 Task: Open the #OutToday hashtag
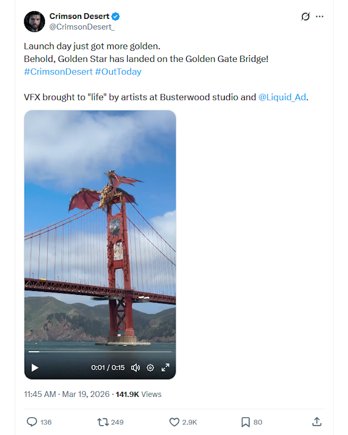[118, 72]
